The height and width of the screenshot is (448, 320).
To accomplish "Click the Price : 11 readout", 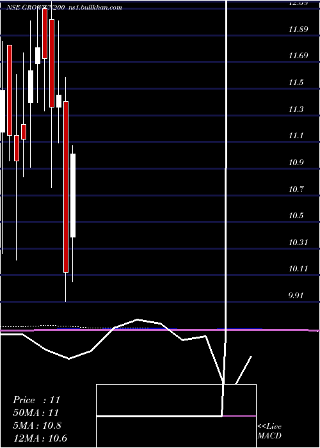I will pos(36,400).
